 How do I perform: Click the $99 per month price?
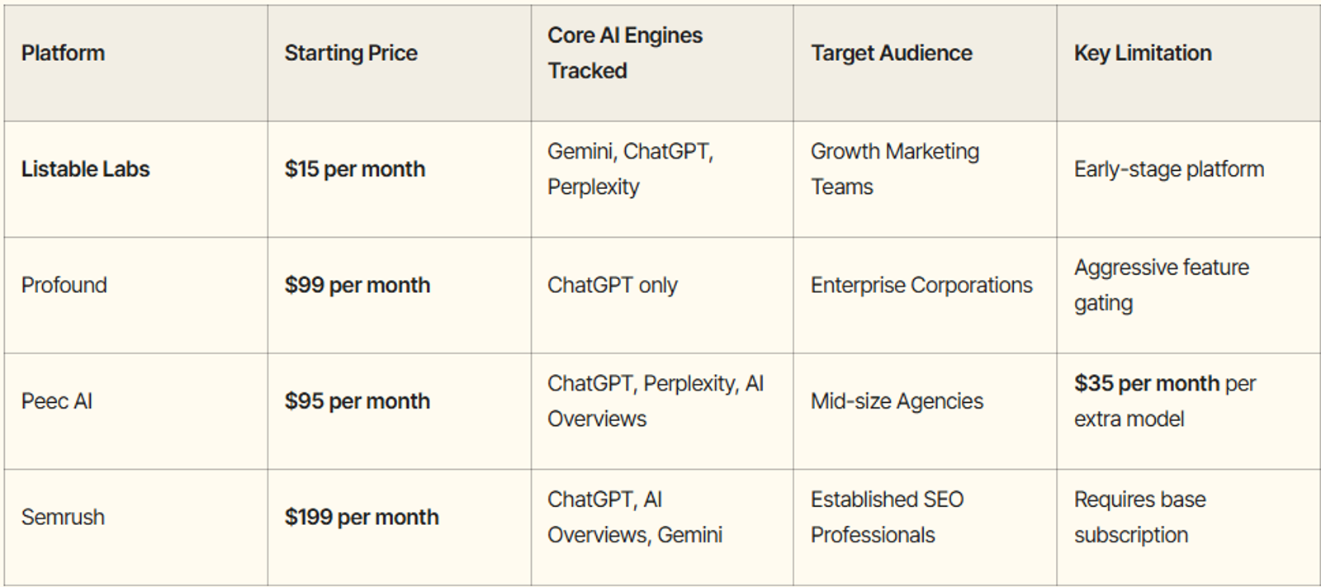357,285
